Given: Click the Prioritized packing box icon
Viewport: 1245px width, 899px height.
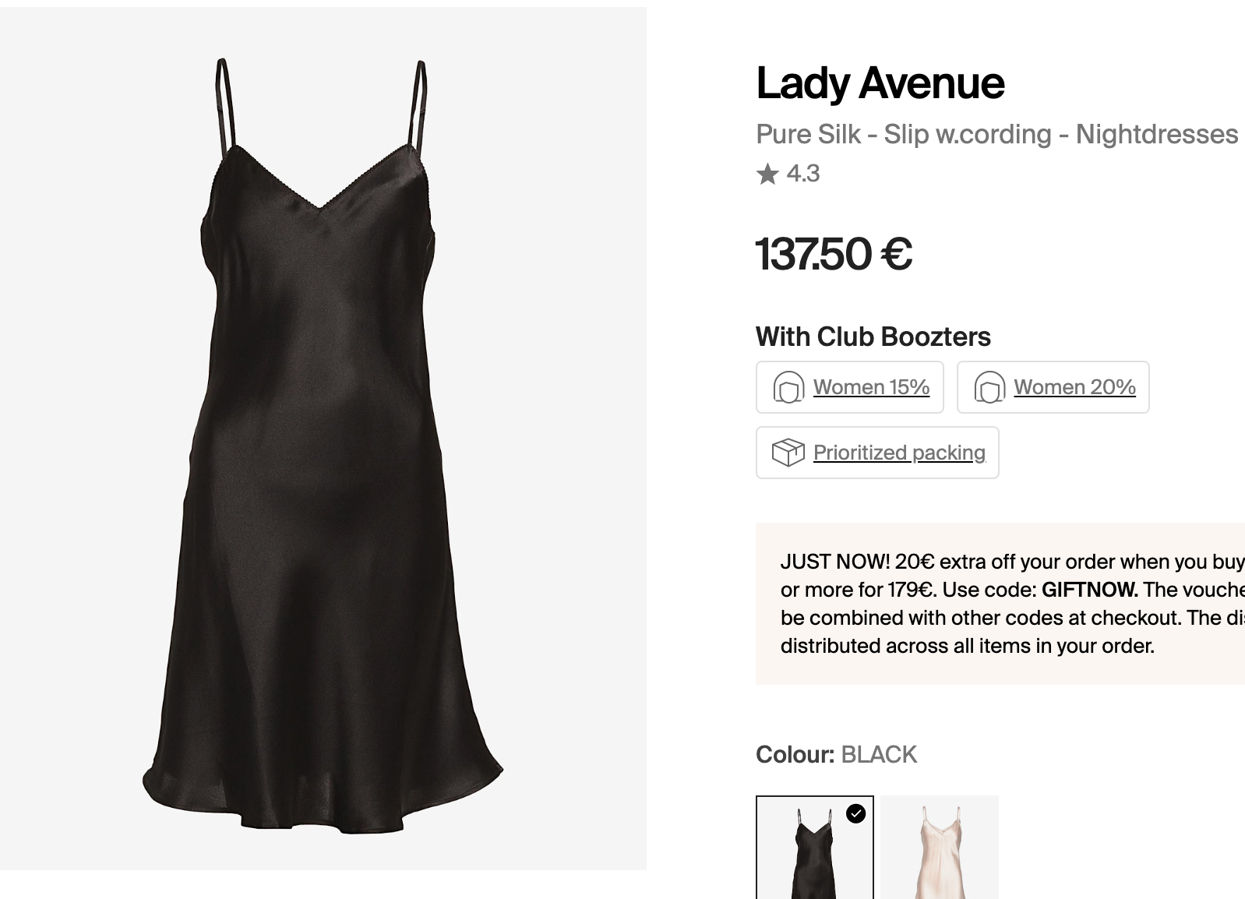Looking at the screenshot, I should point(788,453).
